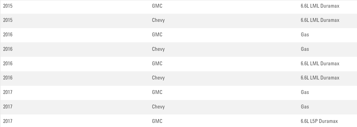Click year 2015 in the GMC row
The width and height of the screenshot is (357, 127).
click(x=7, y=6)
